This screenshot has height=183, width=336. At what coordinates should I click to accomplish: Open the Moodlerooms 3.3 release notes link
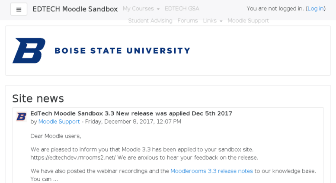(x=211, y=171)
